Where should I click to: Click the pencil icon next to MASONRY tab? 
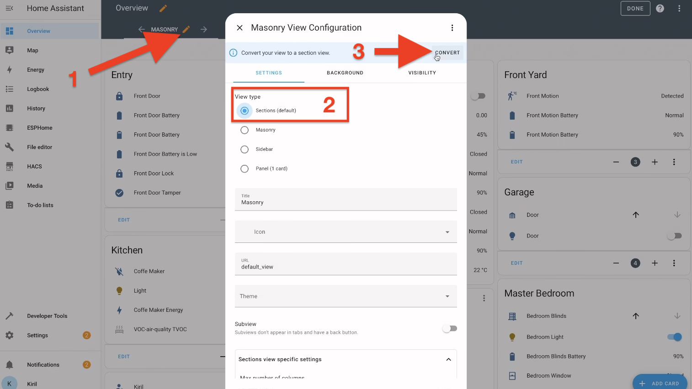tap(186, 29)
